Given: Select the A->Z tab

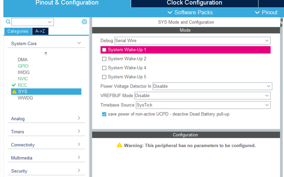Looking at the screenshot, I should pyautogui.click(x=40, y=31).
